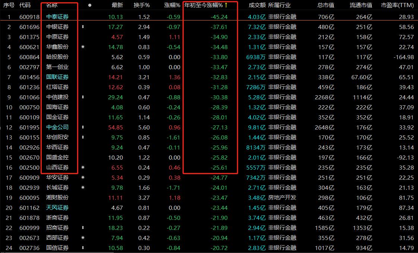Screen dimensions: 418x253
Task: Click stock code 002797
Action: tap(29, 67)
